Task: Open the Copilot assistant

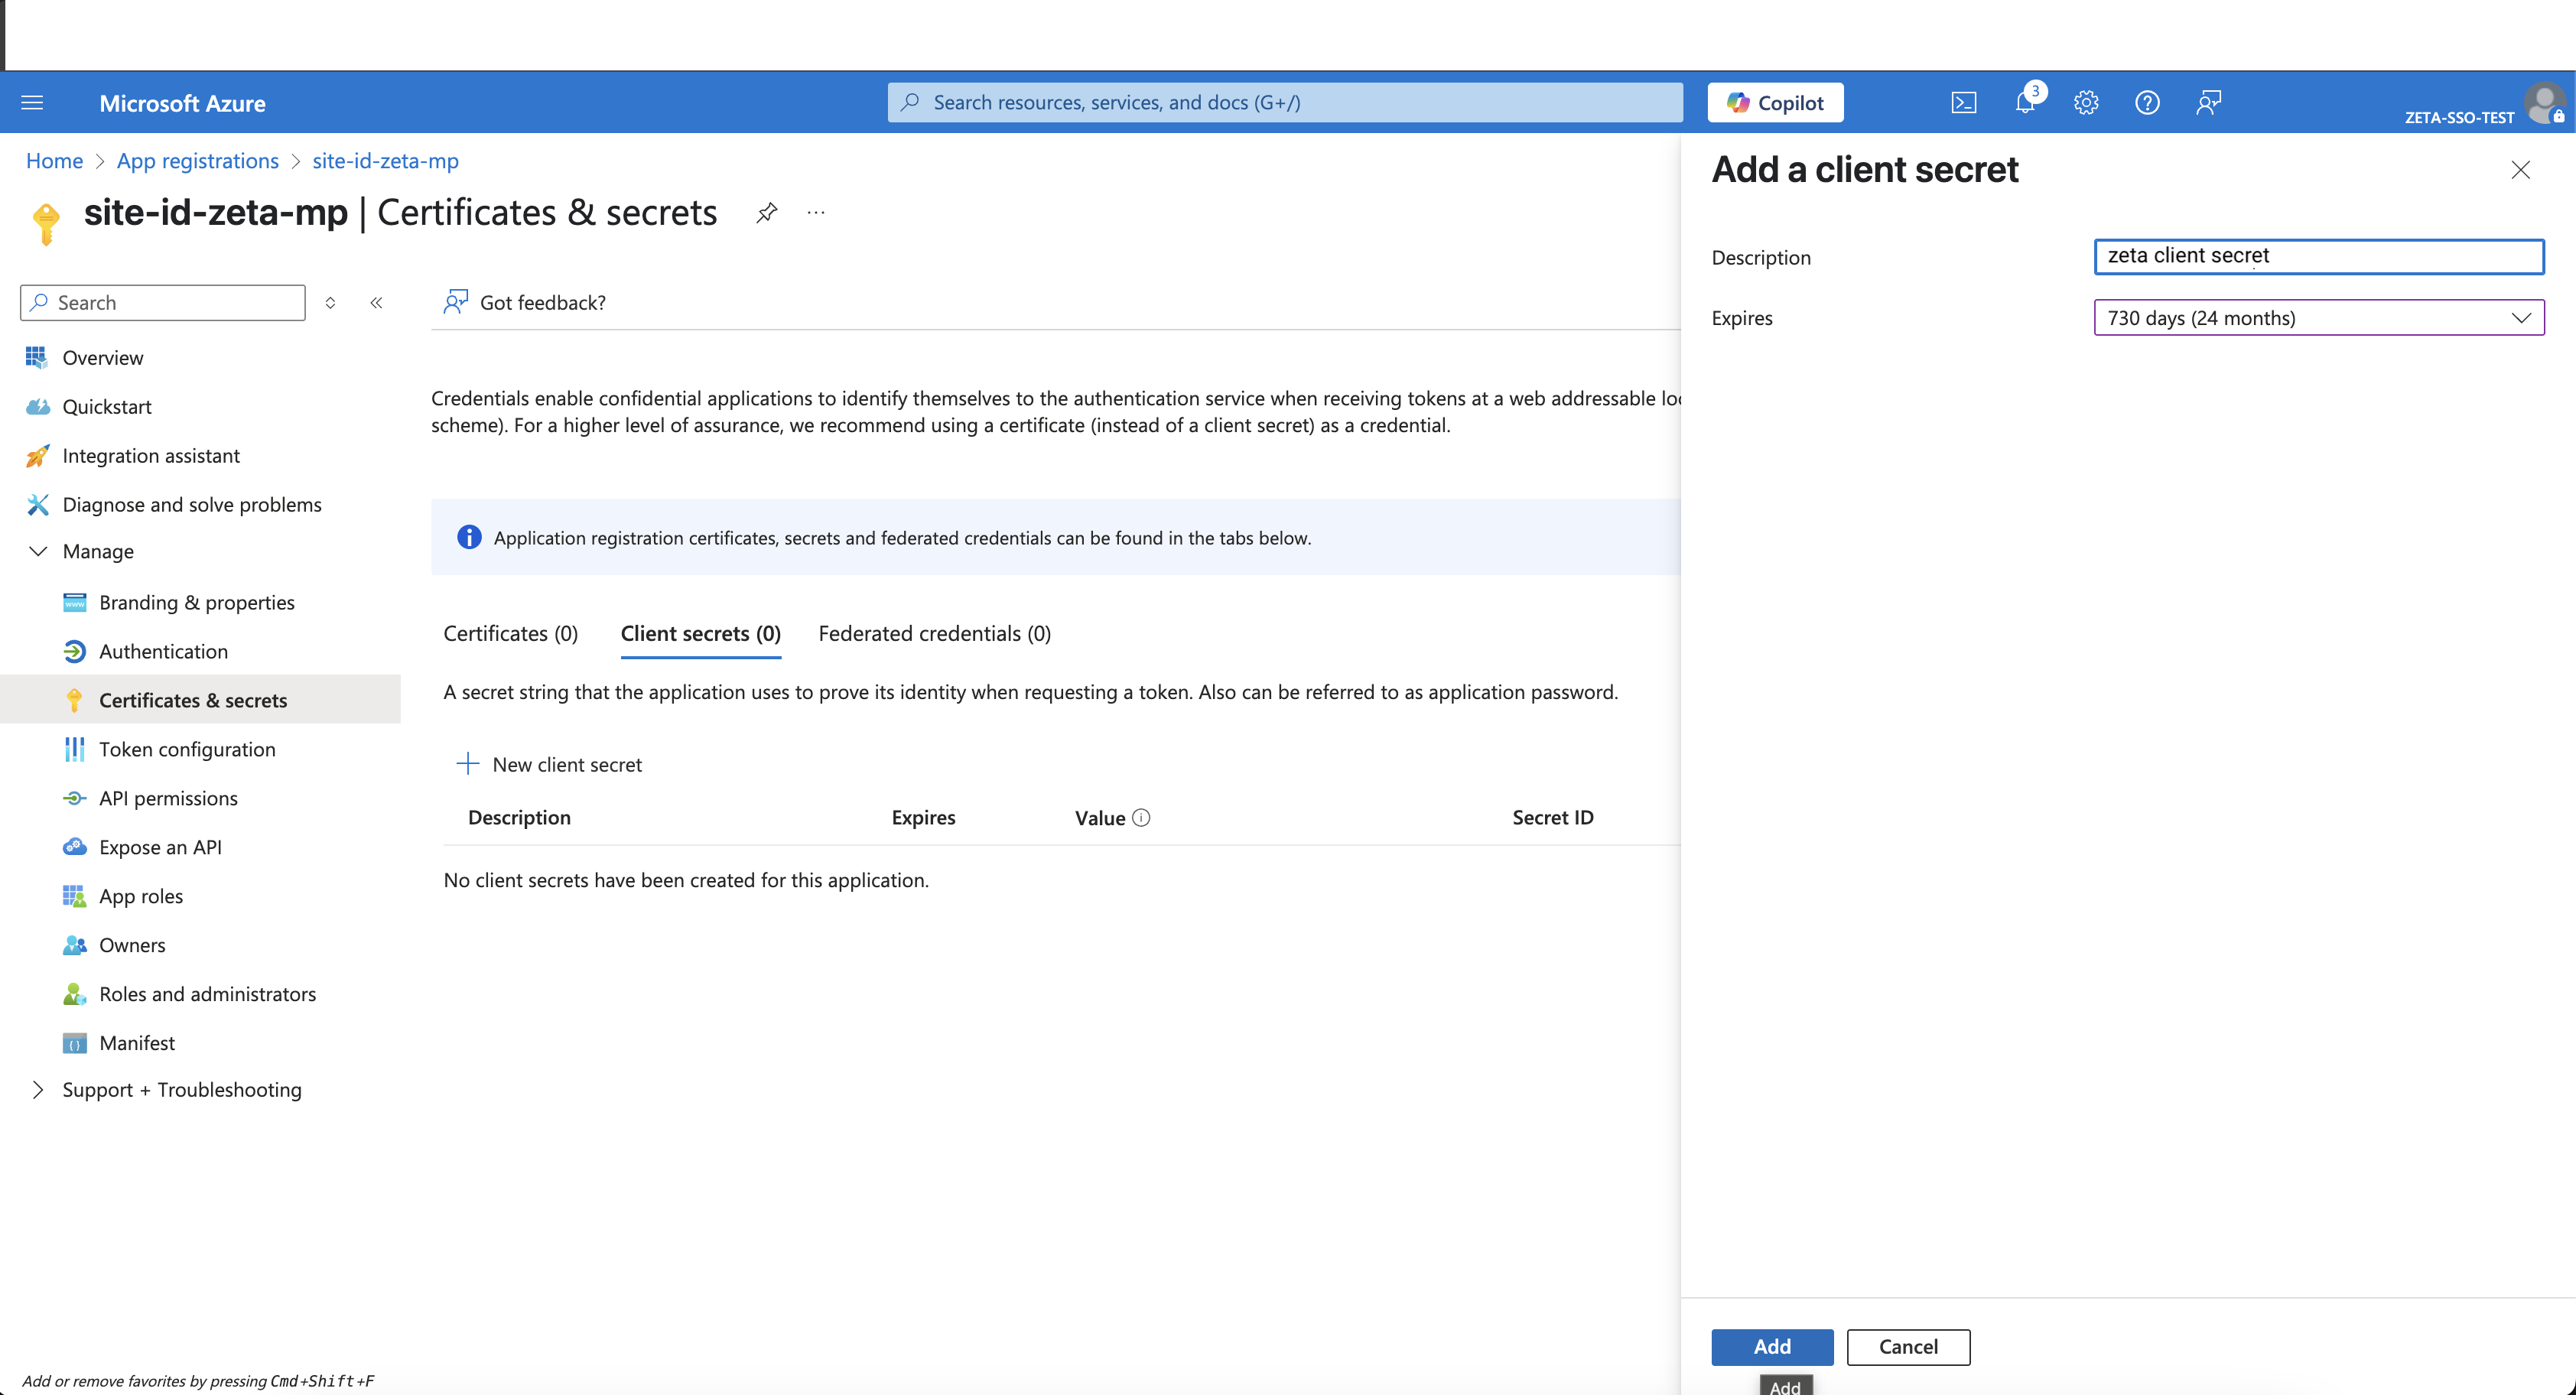Action: pyautogui.click(x=1775, y=101)
